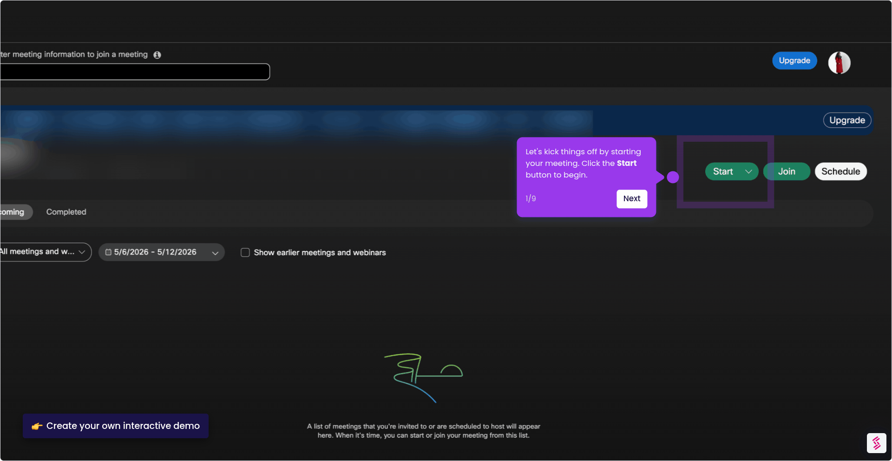Click the Join button

(787, 171)
